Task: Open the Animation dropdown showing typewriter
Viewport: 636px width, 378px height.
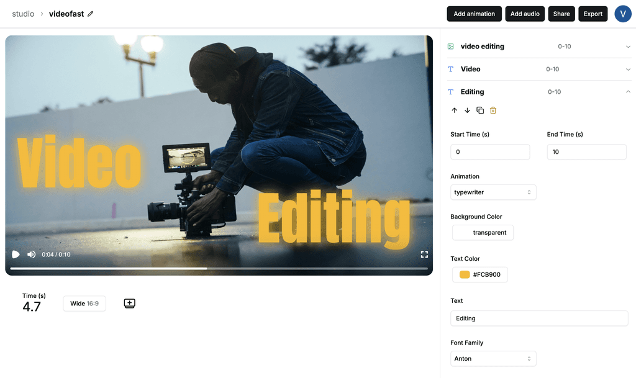Action: (x=493, y=192)
